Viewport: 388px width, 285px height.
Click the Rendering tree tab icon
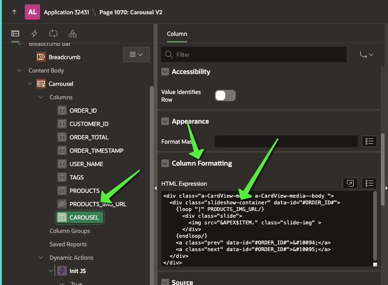pyautogui.click(x=15, y=33)
